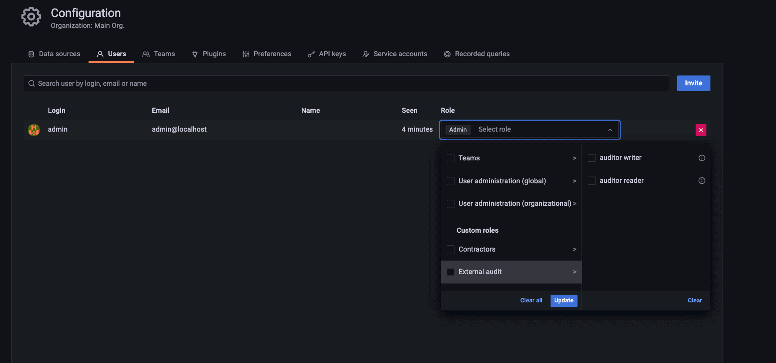Image resolution: width=776 pixels, height=363 pixels.
Task: Collapse the role picker chevron
Action: [x=610, y=130]
